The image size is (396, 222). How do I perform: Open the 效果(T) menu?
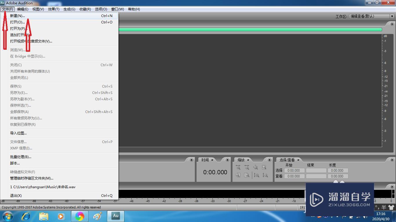[54, 9]
